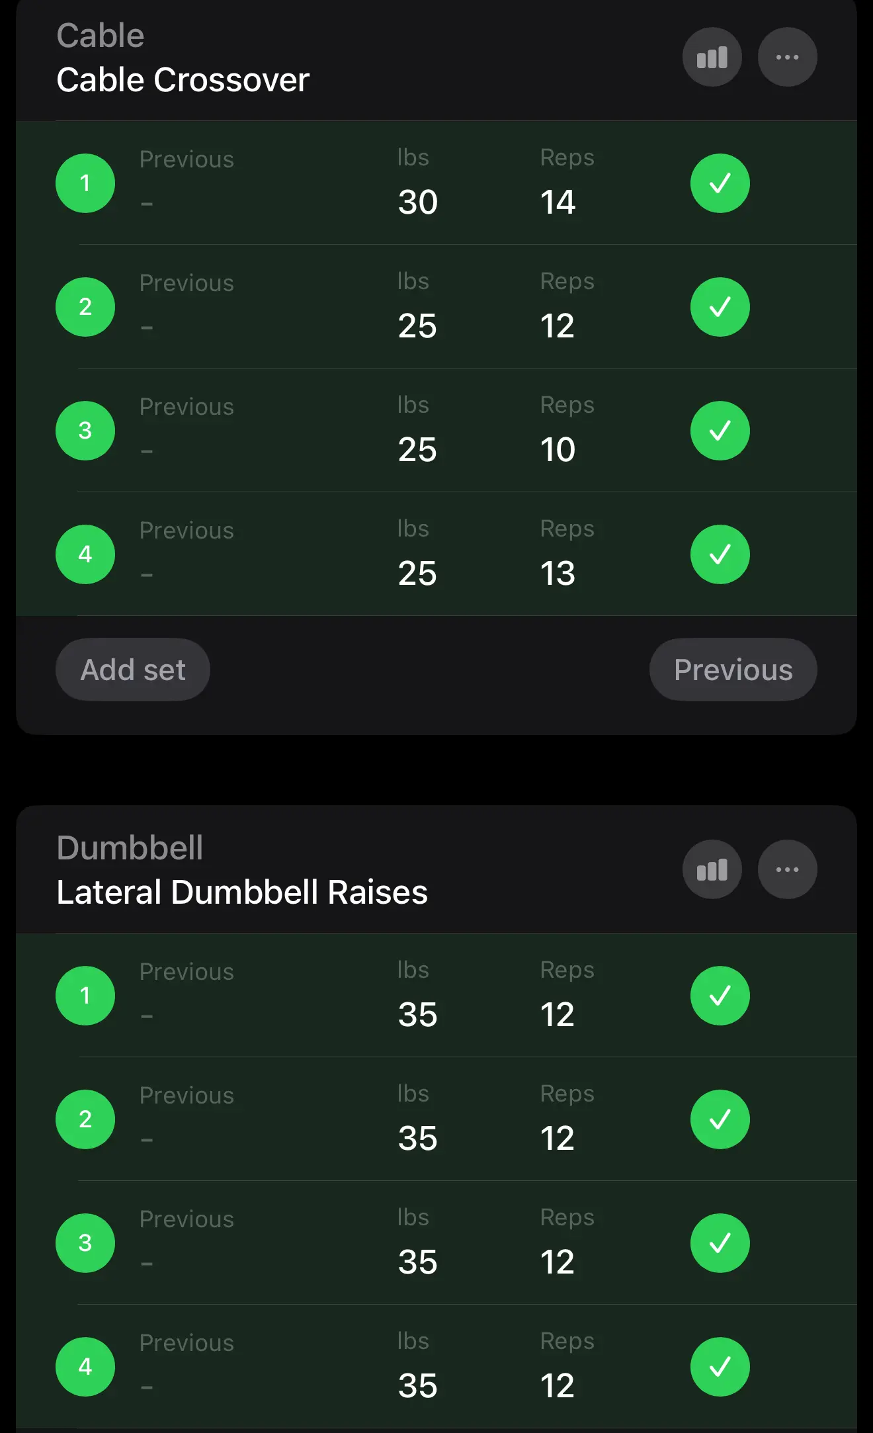Uncheck Lateral Dumbbell Raises set 3 completion
This screenshot has width=873, height=1433.
pos(720,1243)
